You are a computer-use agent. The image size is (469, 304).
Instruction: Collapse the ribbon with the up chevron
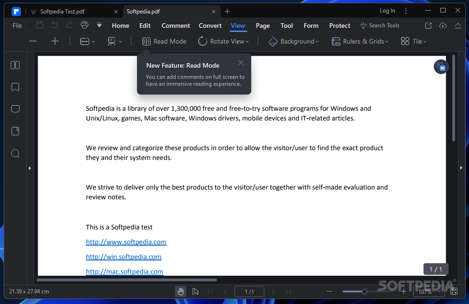tap(458, 25)
